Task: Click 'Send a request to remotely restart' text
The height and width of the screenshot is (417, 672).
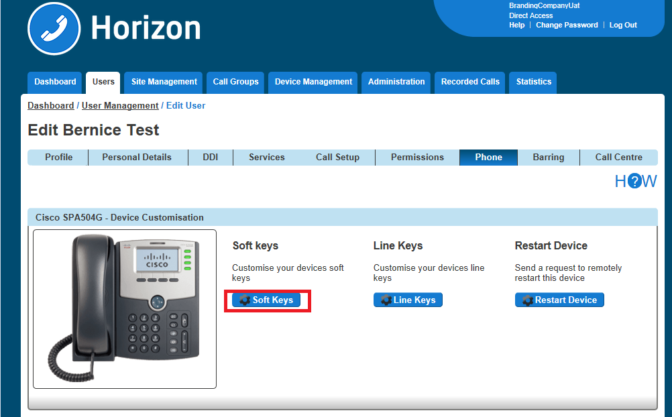Action: coord(568,273)
